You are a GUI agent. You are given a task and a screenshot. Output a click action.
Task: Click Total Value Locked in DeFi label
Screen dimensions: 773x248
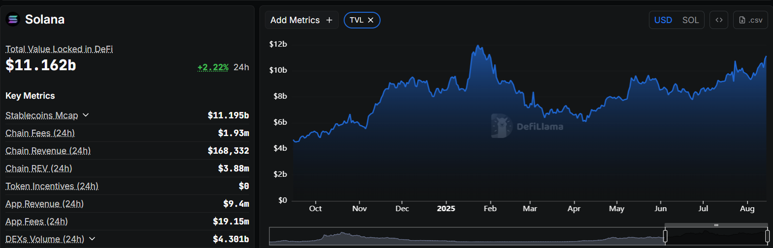click(59, 49)
